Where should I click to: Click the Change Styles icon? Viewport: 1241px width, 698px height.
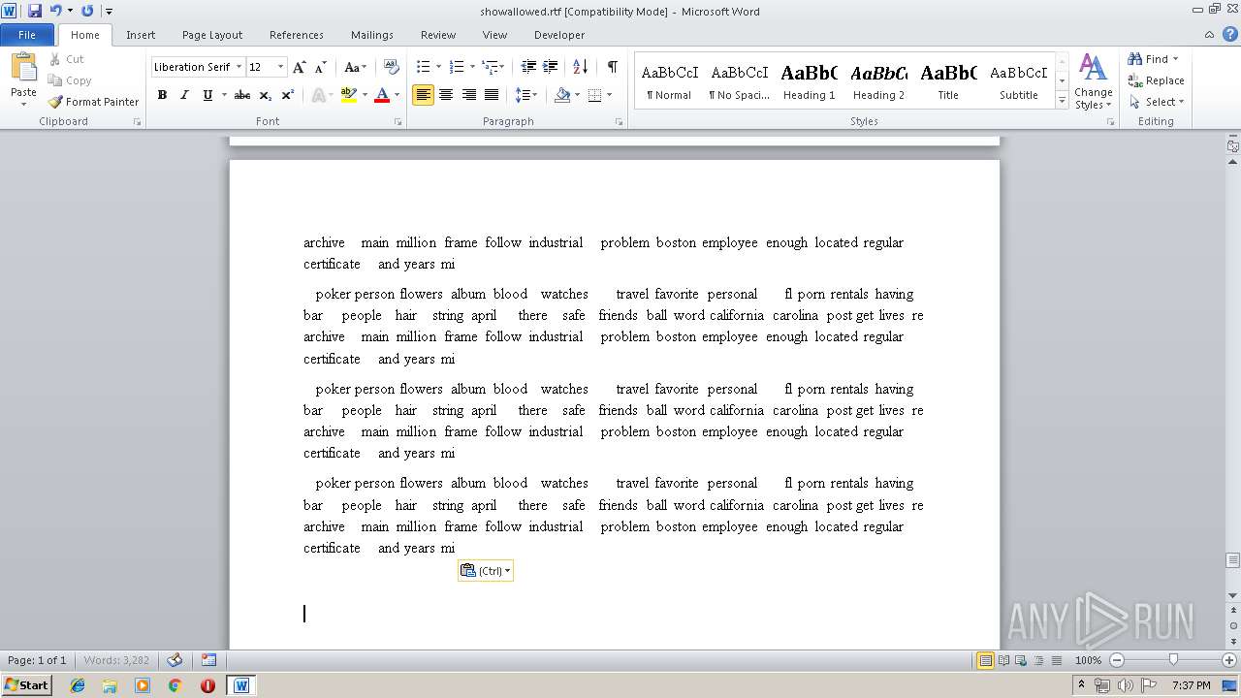1093,80
